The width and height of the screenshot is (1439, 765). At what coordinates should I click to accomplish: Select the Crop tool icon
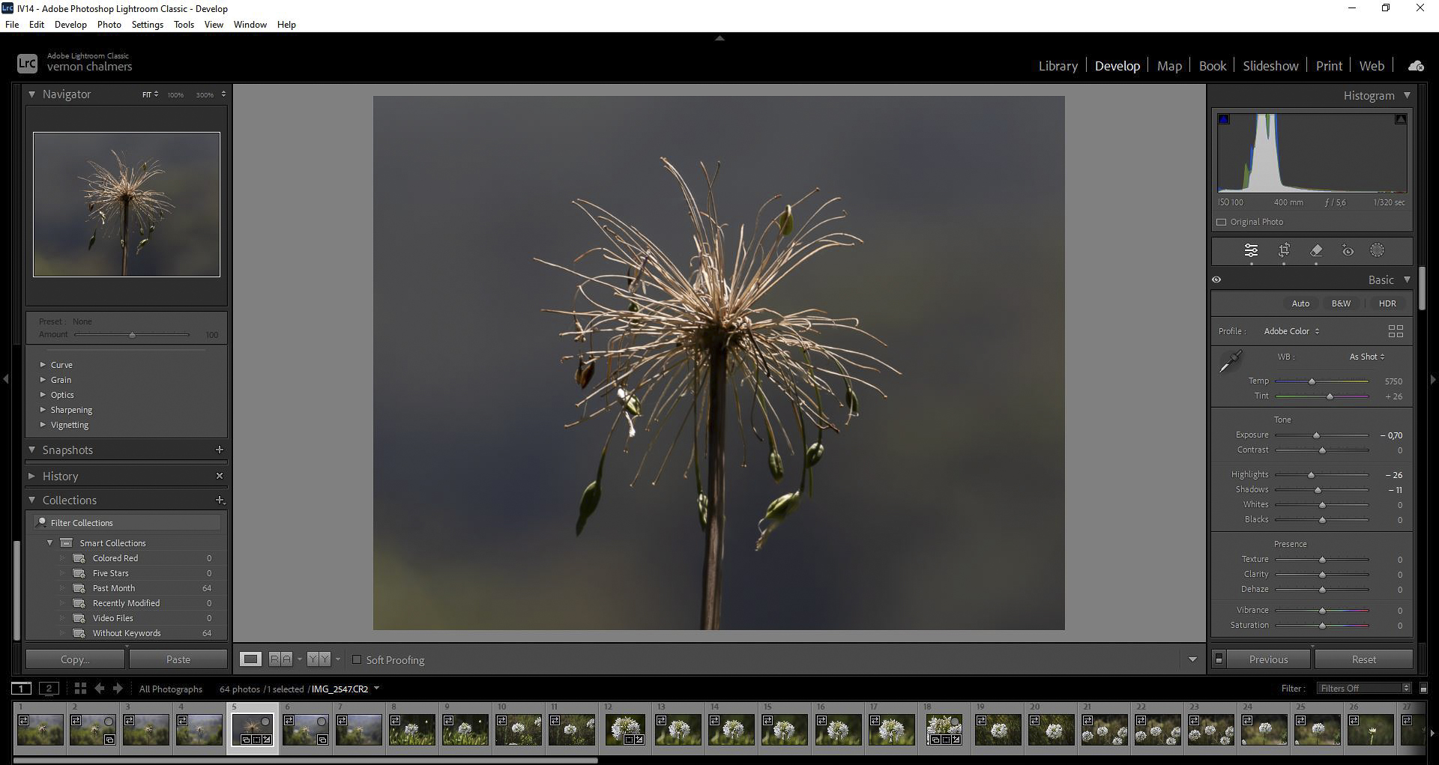[1284, 250]
